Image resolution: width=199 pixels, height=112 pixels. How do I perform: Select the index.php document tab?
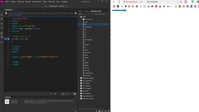8,10
